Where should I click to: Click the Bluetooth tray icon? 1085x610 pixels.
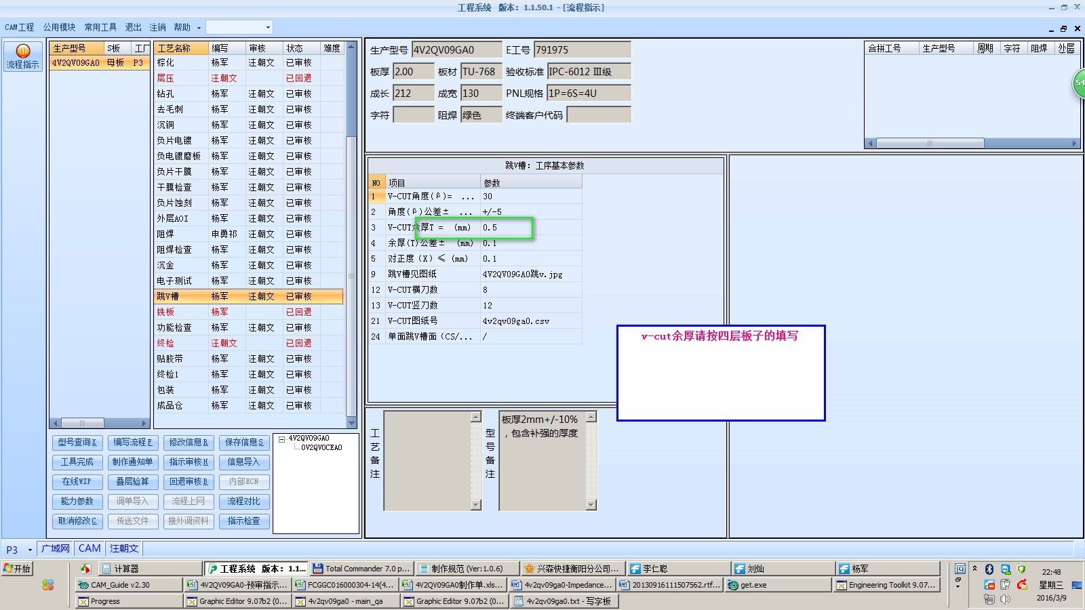point(989,569)
